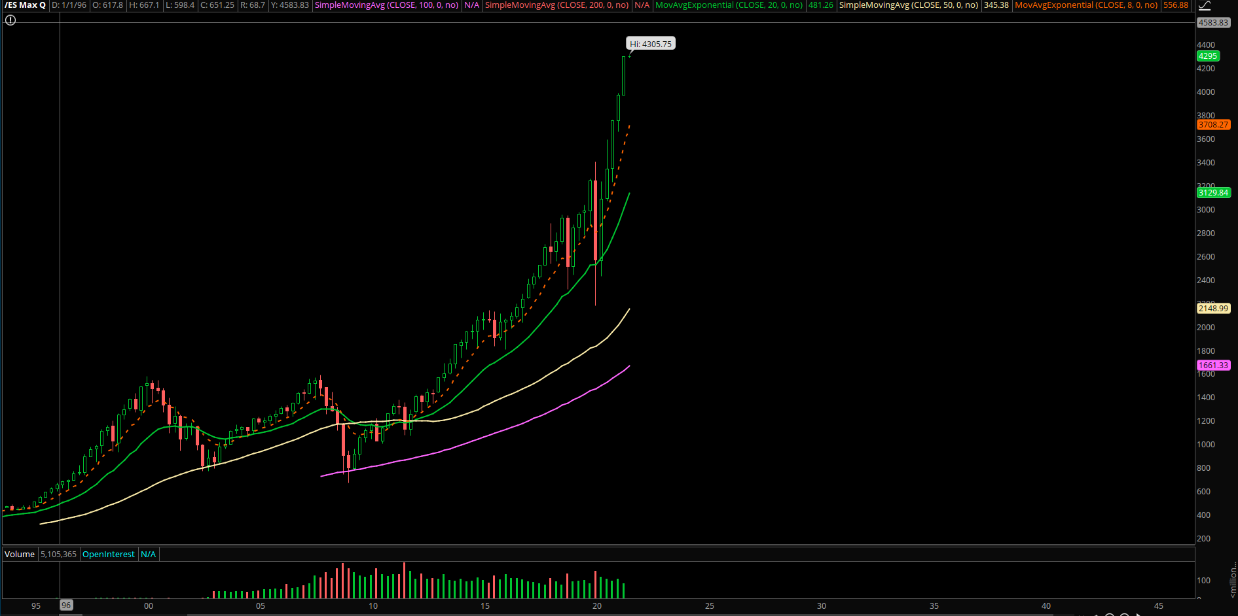Click the <million... volume axis label

[1233, 579]
